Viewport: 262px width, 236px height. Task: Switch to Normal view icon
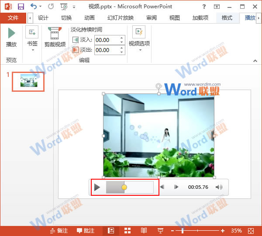[x=111, y=231]
